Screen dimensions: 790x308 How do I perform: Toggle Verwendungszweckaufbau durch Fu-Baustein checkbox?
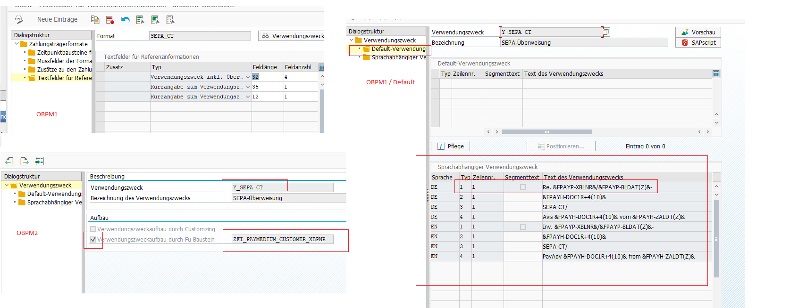(x=93, y=240)
